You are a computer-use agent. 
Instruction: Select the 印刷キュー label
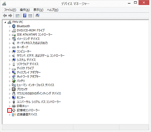pyautogui.click(x=23, y=106)
